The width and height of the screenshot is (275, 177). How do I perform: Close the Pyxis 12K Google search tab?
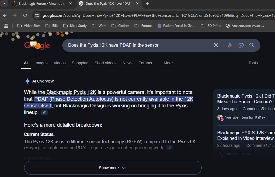[137, 3]
